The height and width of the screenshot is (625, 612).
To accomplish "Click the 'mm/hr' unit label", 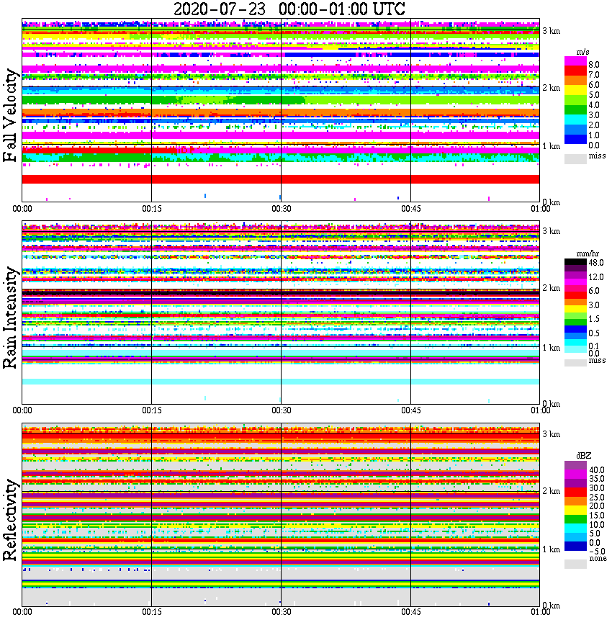I will (588, 254).
